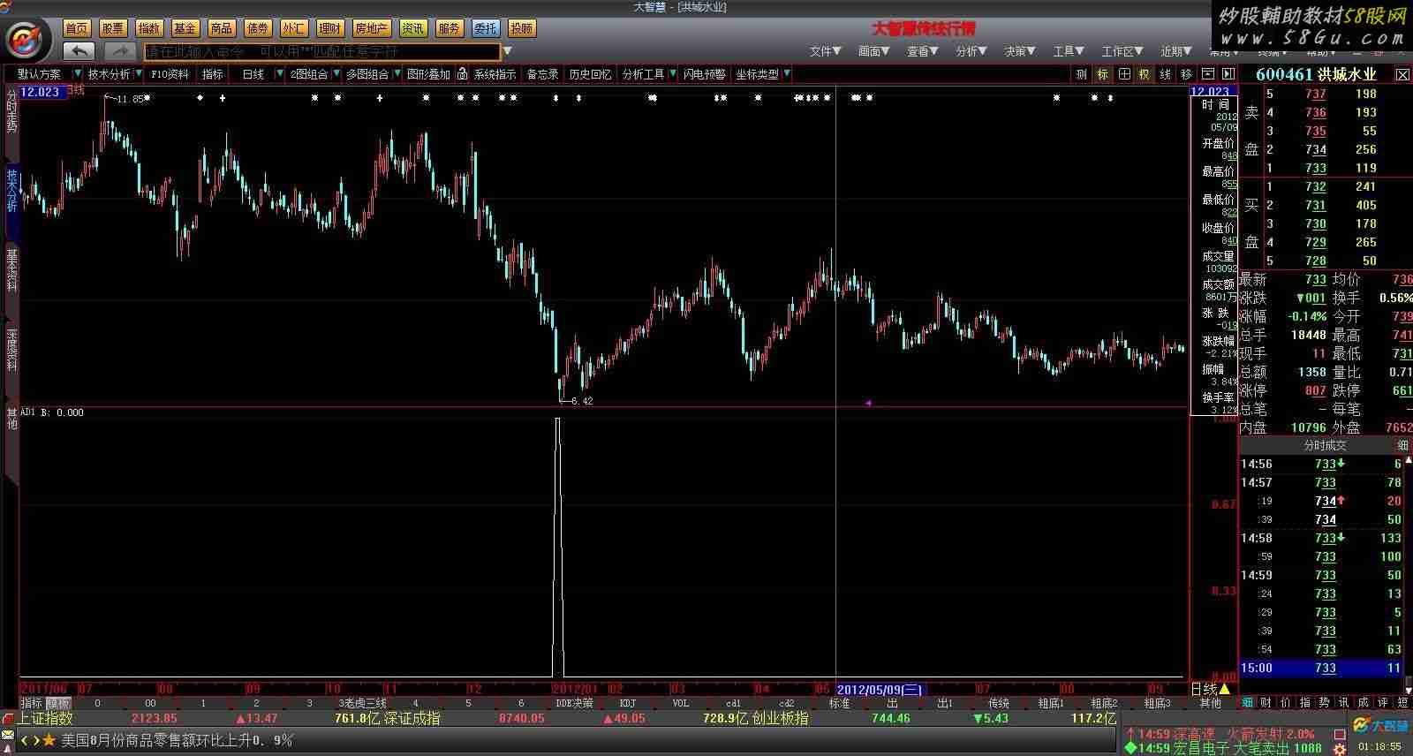The height and width of the screenshot is (756, 1413).
Task: Click the grid crosshair icon in chart toolbar
Action: click(1123, 74)
